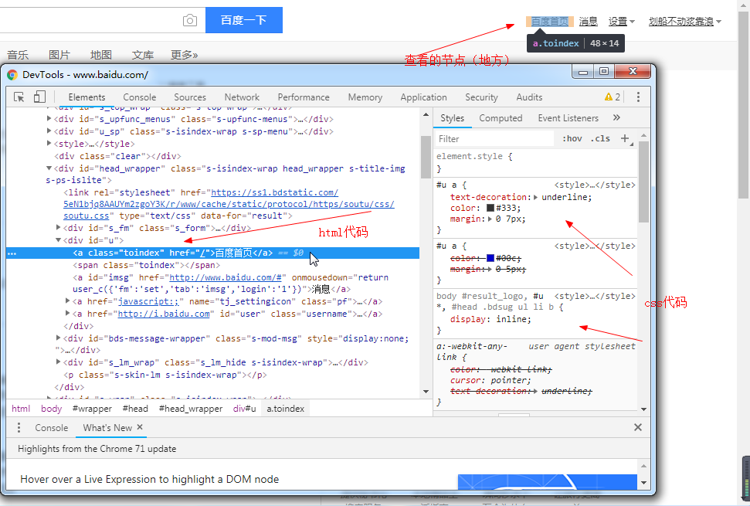Screen dimensions: 750x506
Task: Expand the s_lm_wrap div node
Action: 59,362
